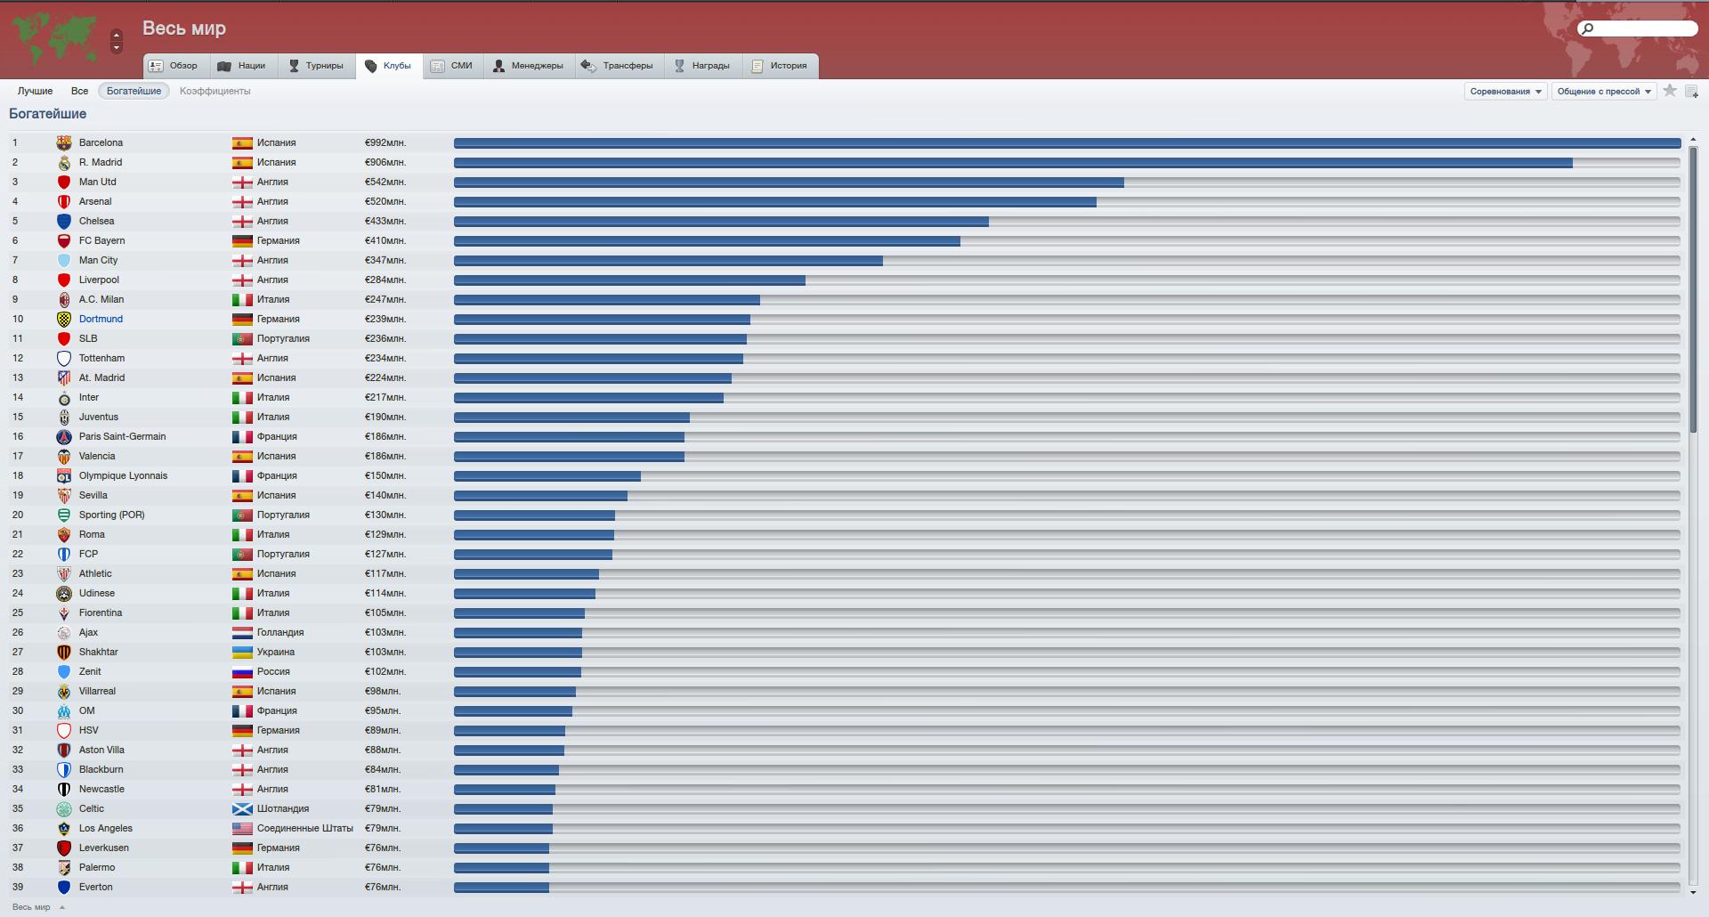
Task: Open the Нации tab
Action: (243, 66)
